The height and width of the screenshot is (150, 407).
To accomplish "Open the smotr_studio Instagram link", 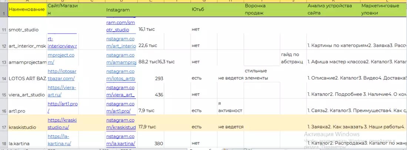I will 120,26.
